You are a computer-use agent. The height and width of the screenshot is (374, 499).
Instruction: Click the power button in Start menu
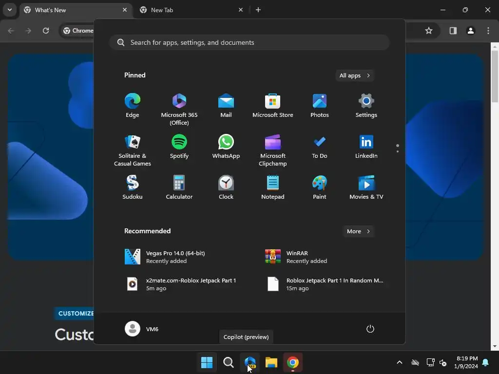(370, 329)
